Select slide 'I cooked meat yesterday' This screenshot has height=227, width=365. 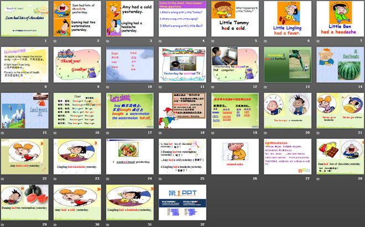(x=130, y=156)
